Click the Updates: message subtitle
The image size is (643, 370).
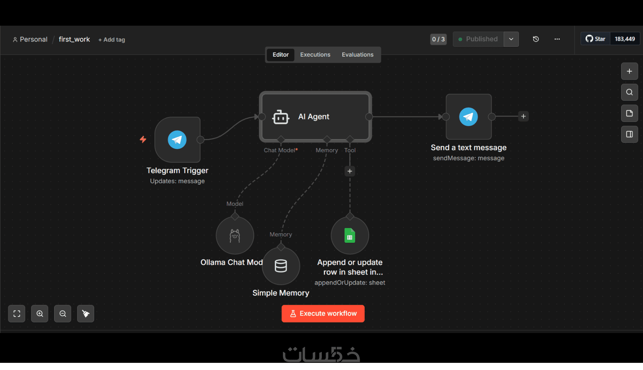tap(177, 181)
